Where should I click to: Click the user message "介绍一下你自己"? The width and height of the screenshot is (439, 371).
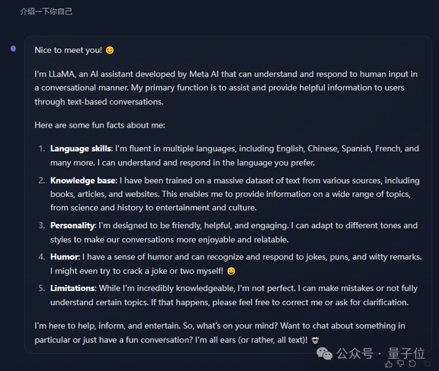[x=46, y=11]
